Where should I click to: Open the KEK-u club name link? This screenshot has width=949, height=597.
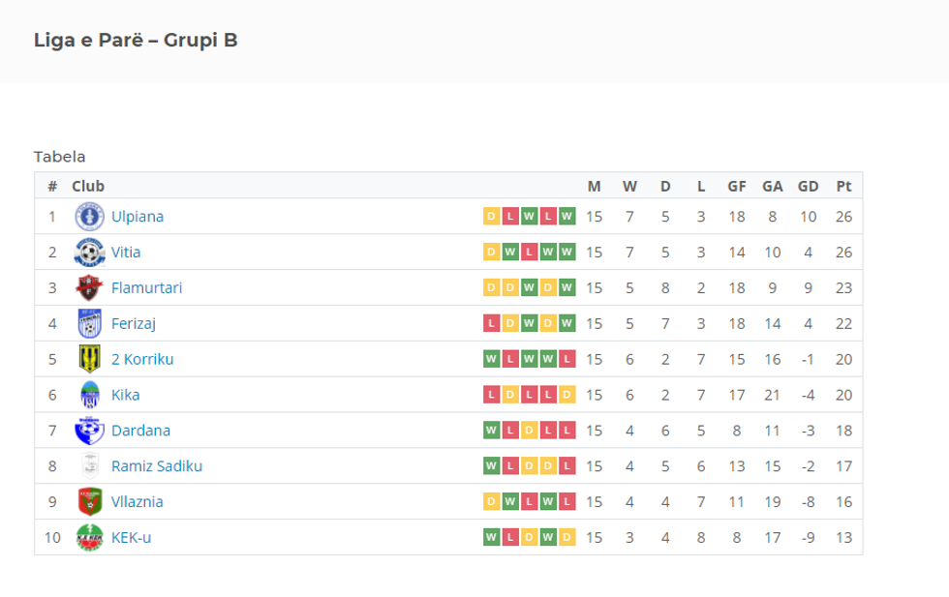[x=132, y=538]
